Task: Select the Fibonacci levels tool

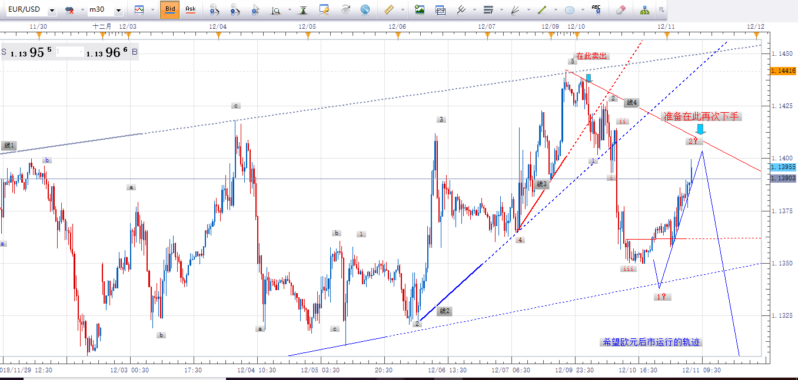Action: coord(488,9)
